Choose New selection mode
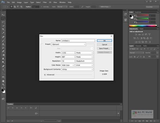 pos(11,7)
